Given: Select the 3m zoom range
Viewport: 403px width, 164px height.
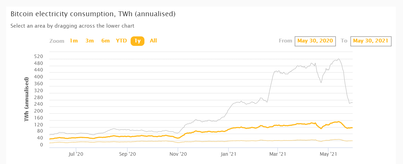Looking at the screenshot, I should click(89, 41).
